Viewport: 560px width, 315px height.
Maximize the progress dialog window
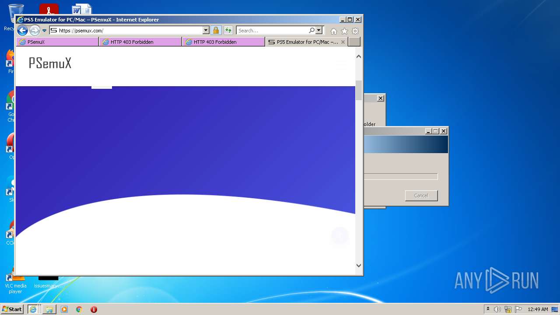tap(436, 131)
